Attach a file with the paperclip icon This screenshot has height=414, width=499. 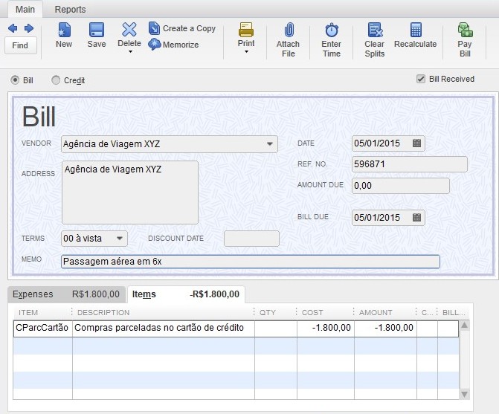289,30
